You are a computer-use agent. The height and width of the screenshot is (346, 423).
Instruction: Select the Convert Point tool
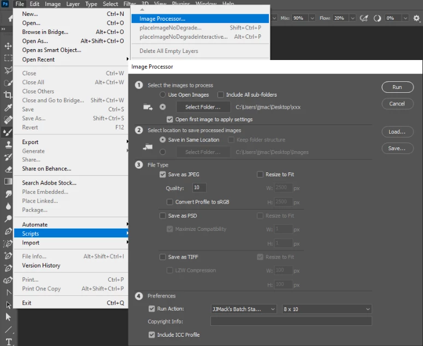[x=9, y=293]
